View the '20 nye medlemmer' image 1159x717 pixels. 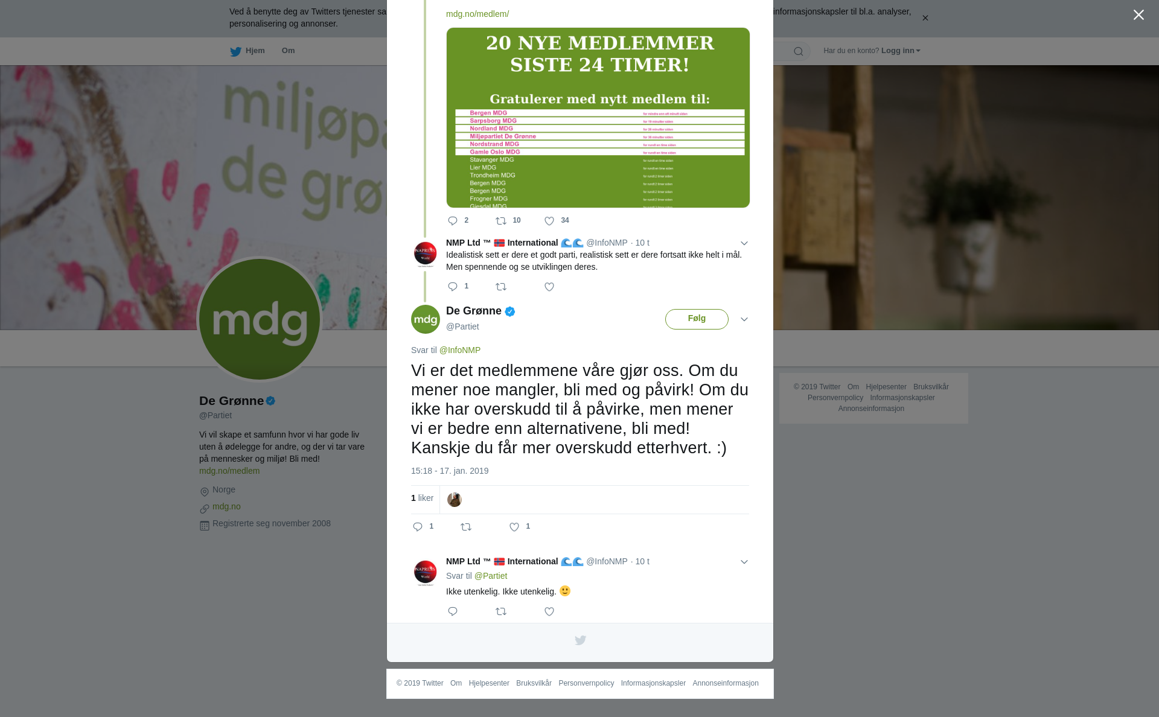tap(598, 118)
